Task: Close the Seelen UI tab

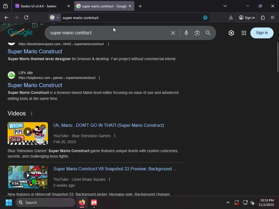Action: point(68,6)
